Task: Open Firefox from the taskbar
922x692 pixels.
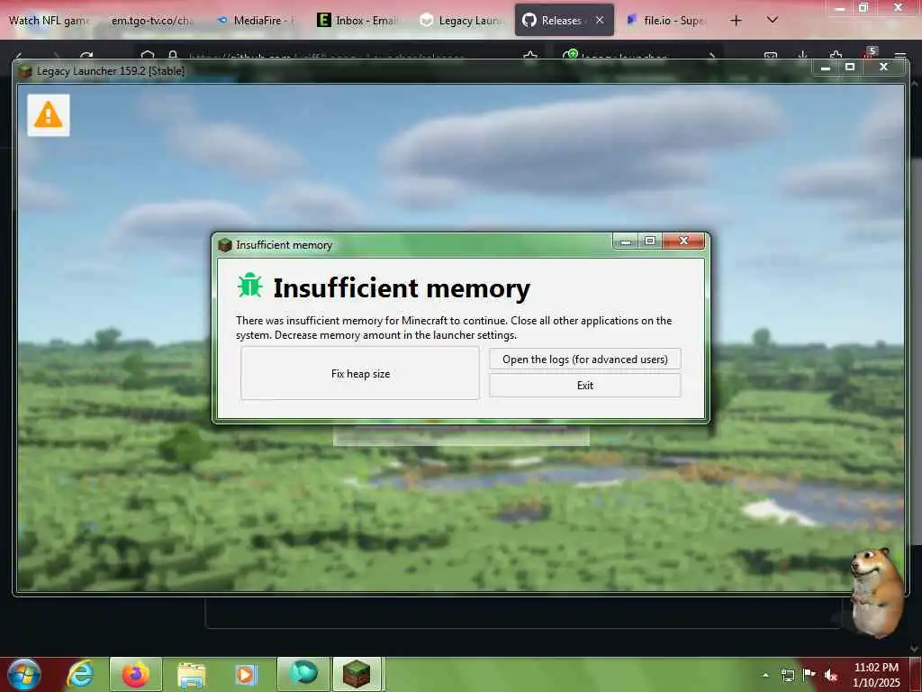Action: click(135, 674)
